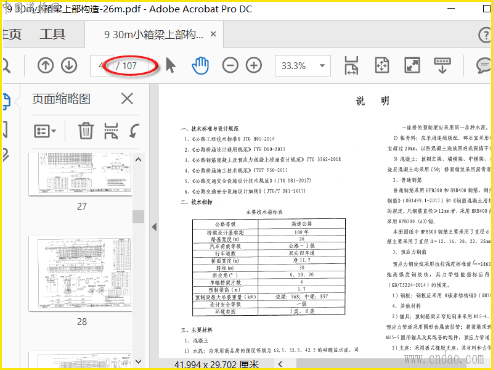Click horizontal scrollbar left arrow
Viewport: 493px width, 370px height.
click(280, 364)
